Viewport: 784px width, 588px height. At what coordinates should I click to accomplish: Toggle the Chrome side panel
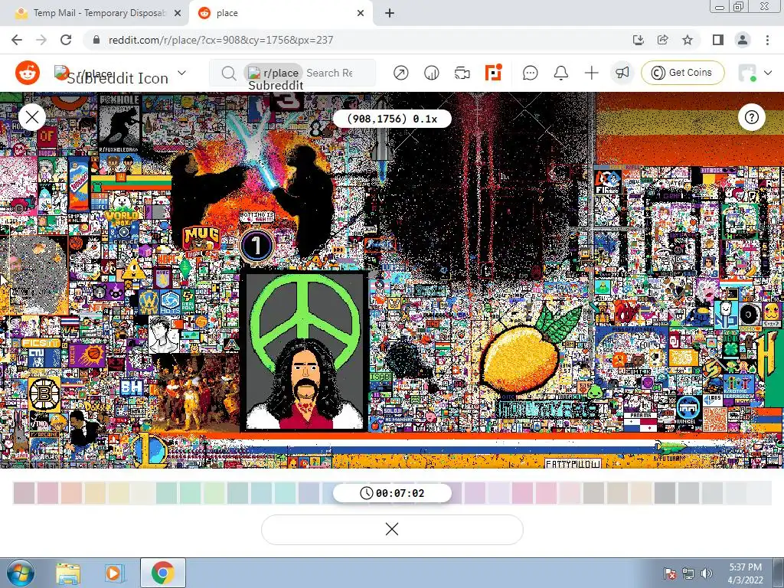[718, 40]
